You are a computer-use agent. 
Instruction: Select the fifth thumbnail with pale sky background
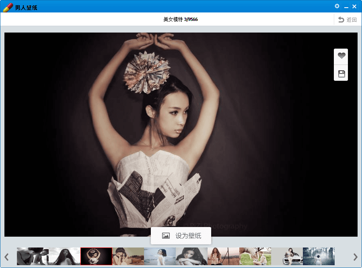(160, 256)
